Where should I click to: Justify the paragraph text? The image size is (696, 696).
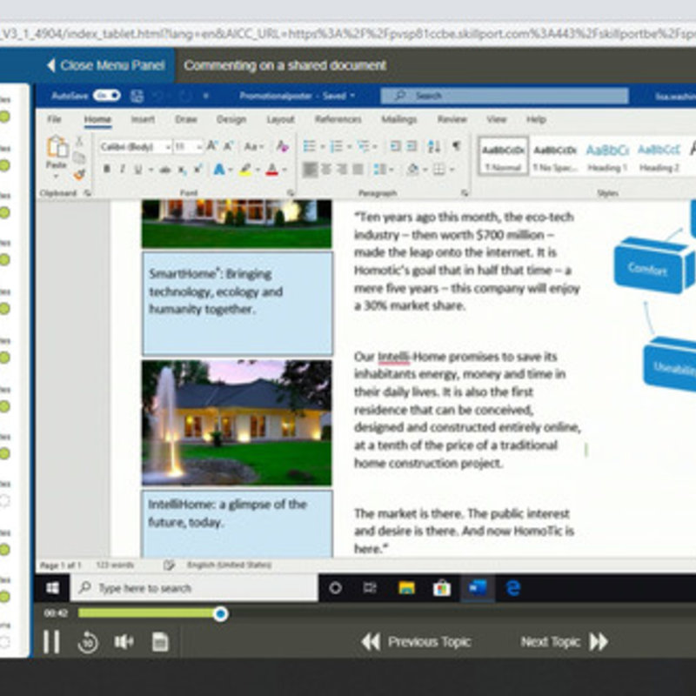(x=358, y=169)
